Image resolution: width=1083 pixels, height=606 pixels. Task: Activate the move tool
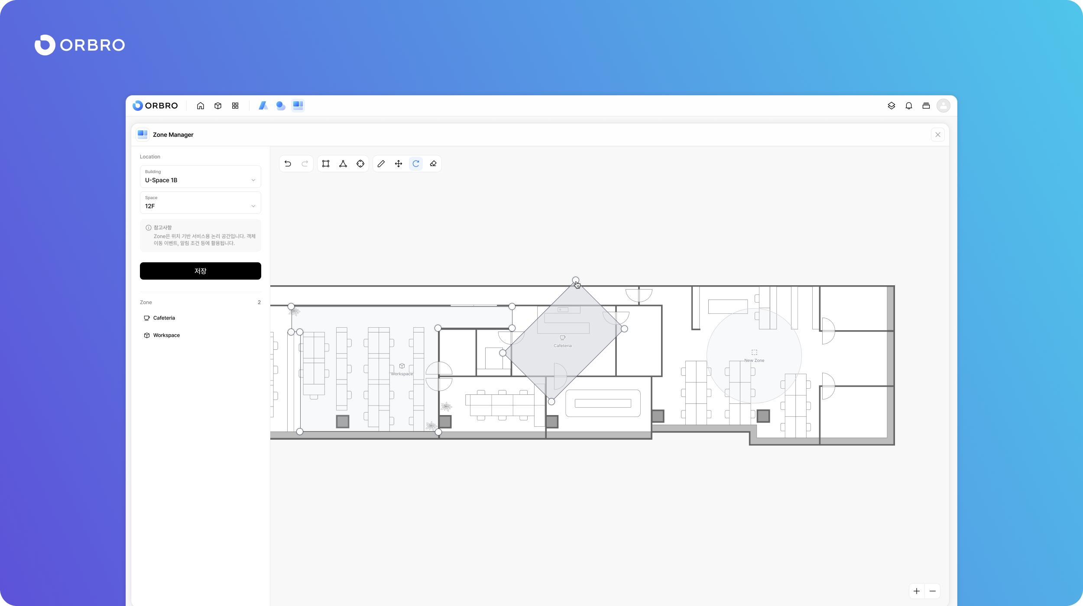click(x=399, y=164)
